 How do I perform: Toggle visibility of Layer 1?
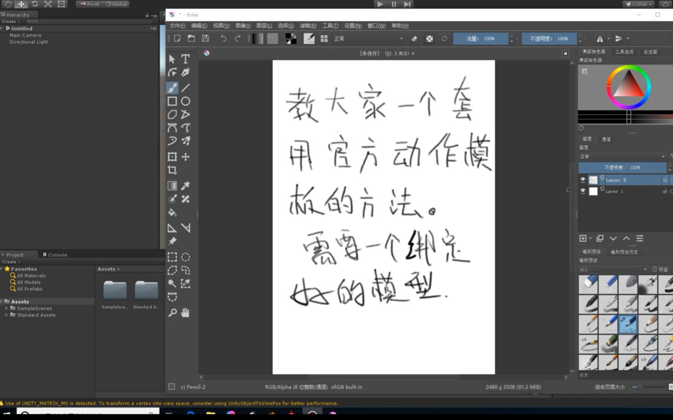[x=582, y=191]
